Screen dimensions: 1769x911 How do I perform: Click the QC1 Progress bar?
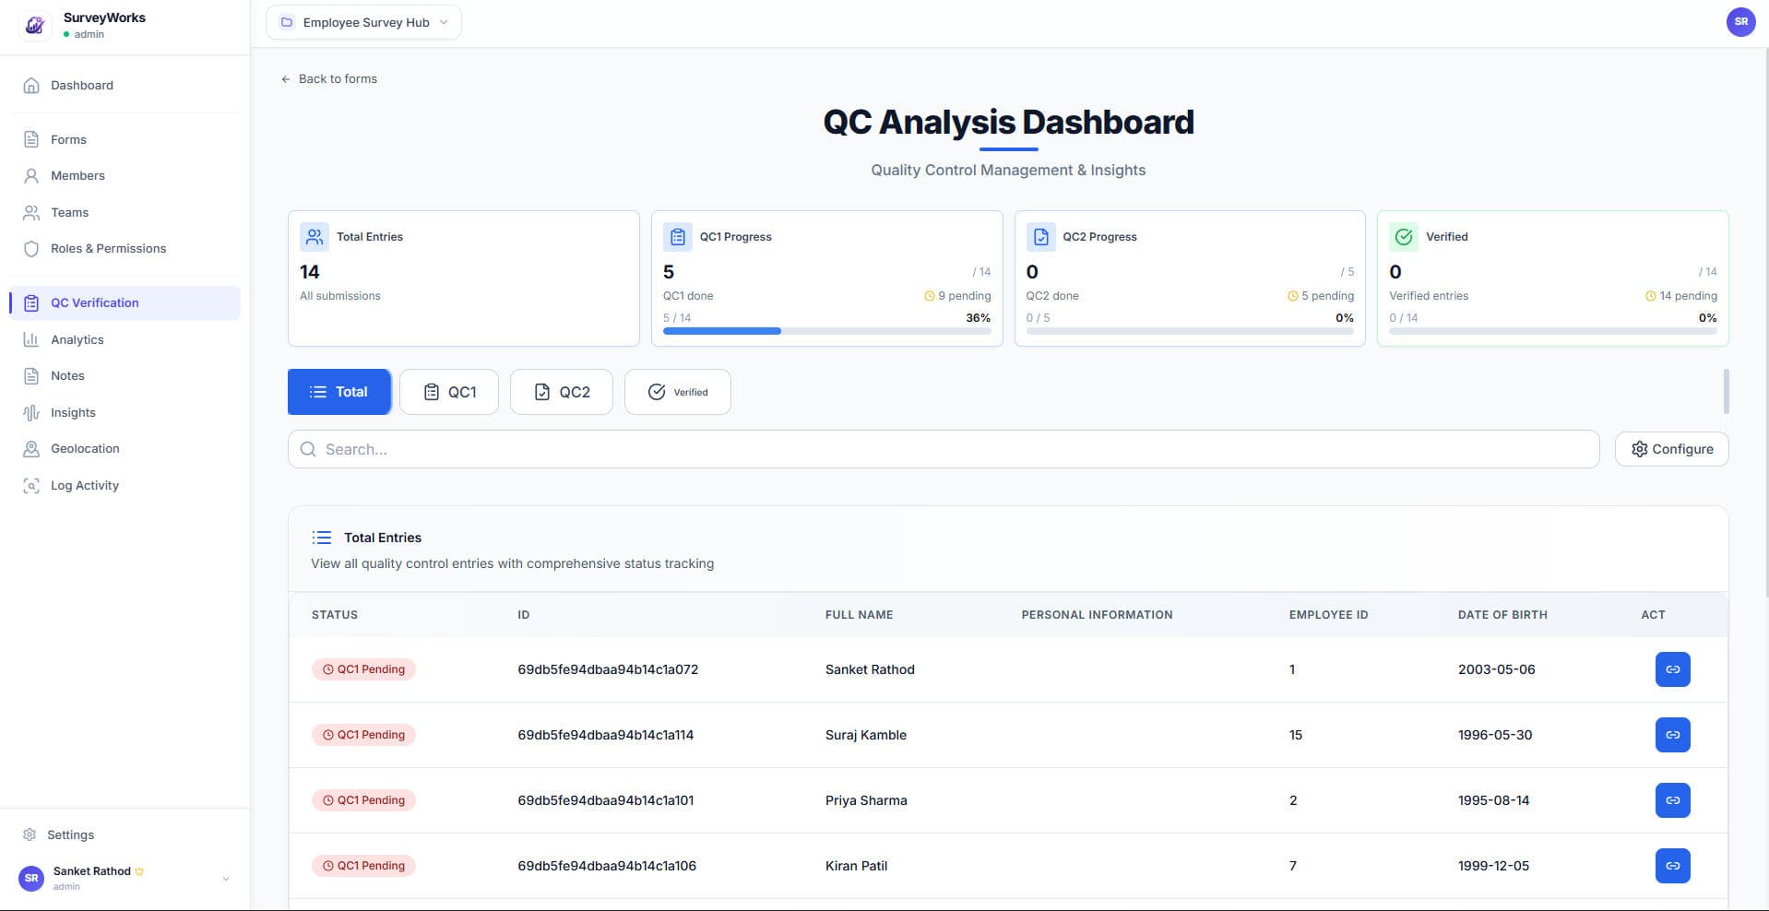pyautogui.click(x=826, y=331)
